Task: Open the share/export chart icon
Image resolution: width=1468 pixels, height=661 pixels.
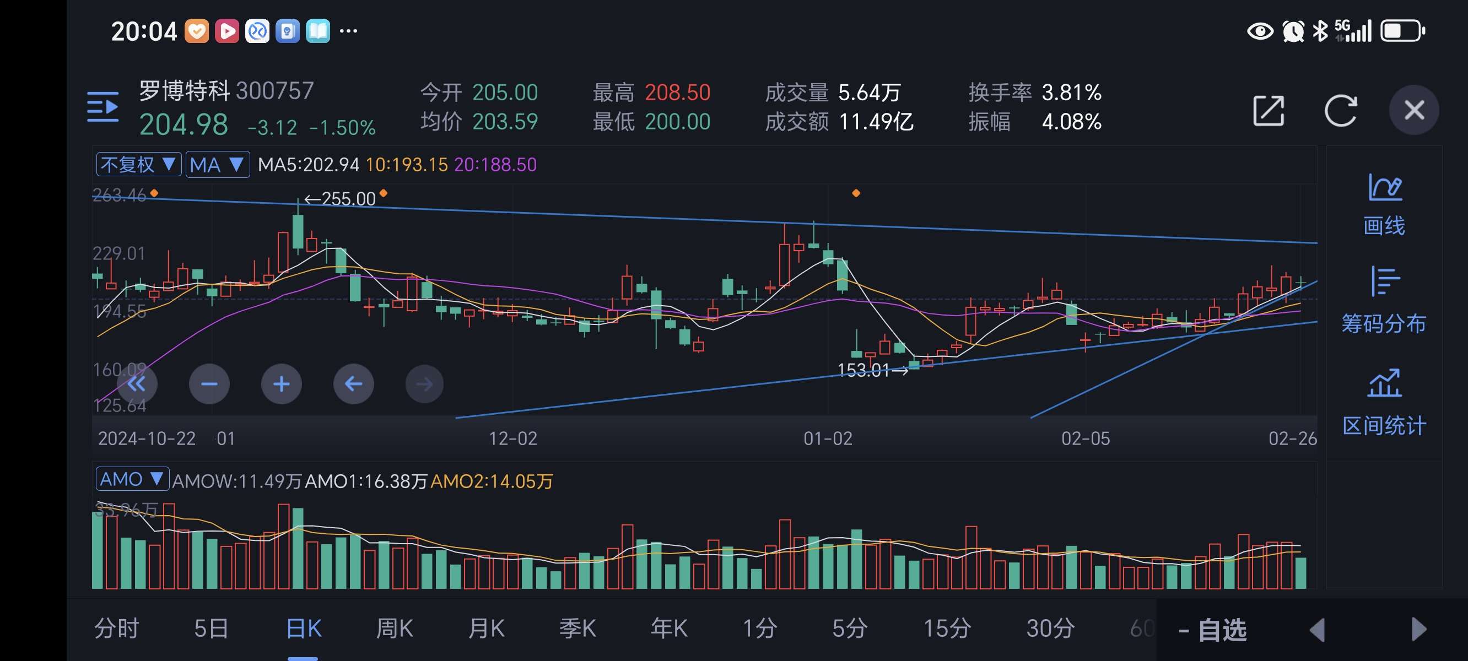Action: click(x=1269, y=110)
